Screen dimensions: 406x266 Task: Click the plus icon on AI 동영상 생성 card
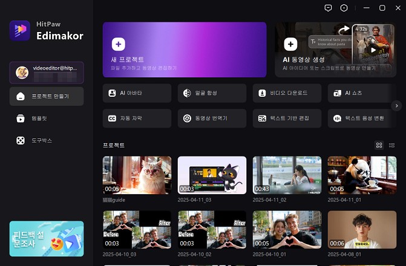(290, 44)
